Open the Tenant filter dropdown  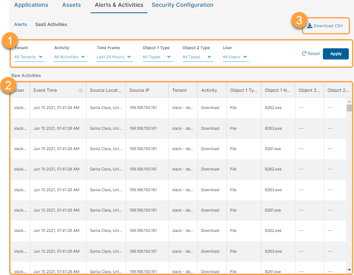pyautogui.click(x=28, y=57)
